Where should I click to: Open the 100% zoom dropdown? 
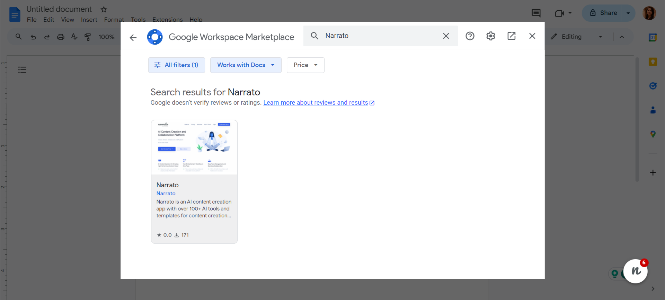coord(107,37)
